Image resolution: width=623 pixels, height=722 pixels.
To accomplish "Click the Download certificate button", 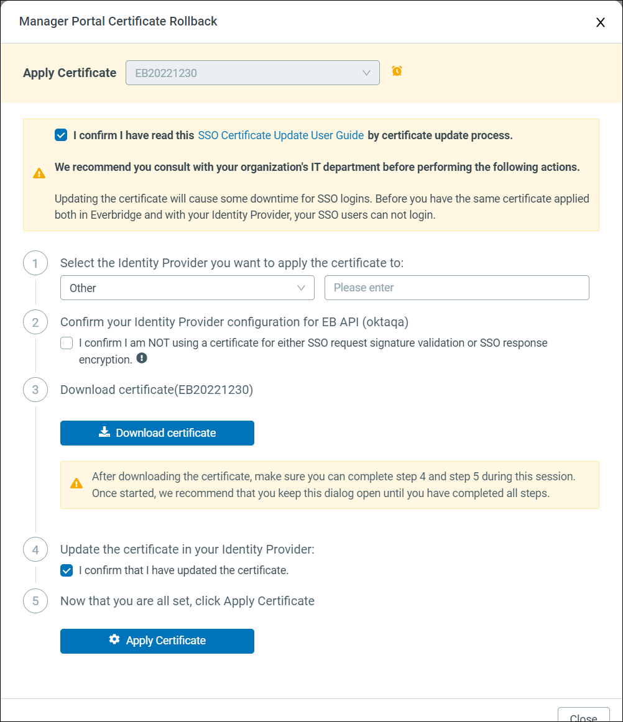I will 157,433.
